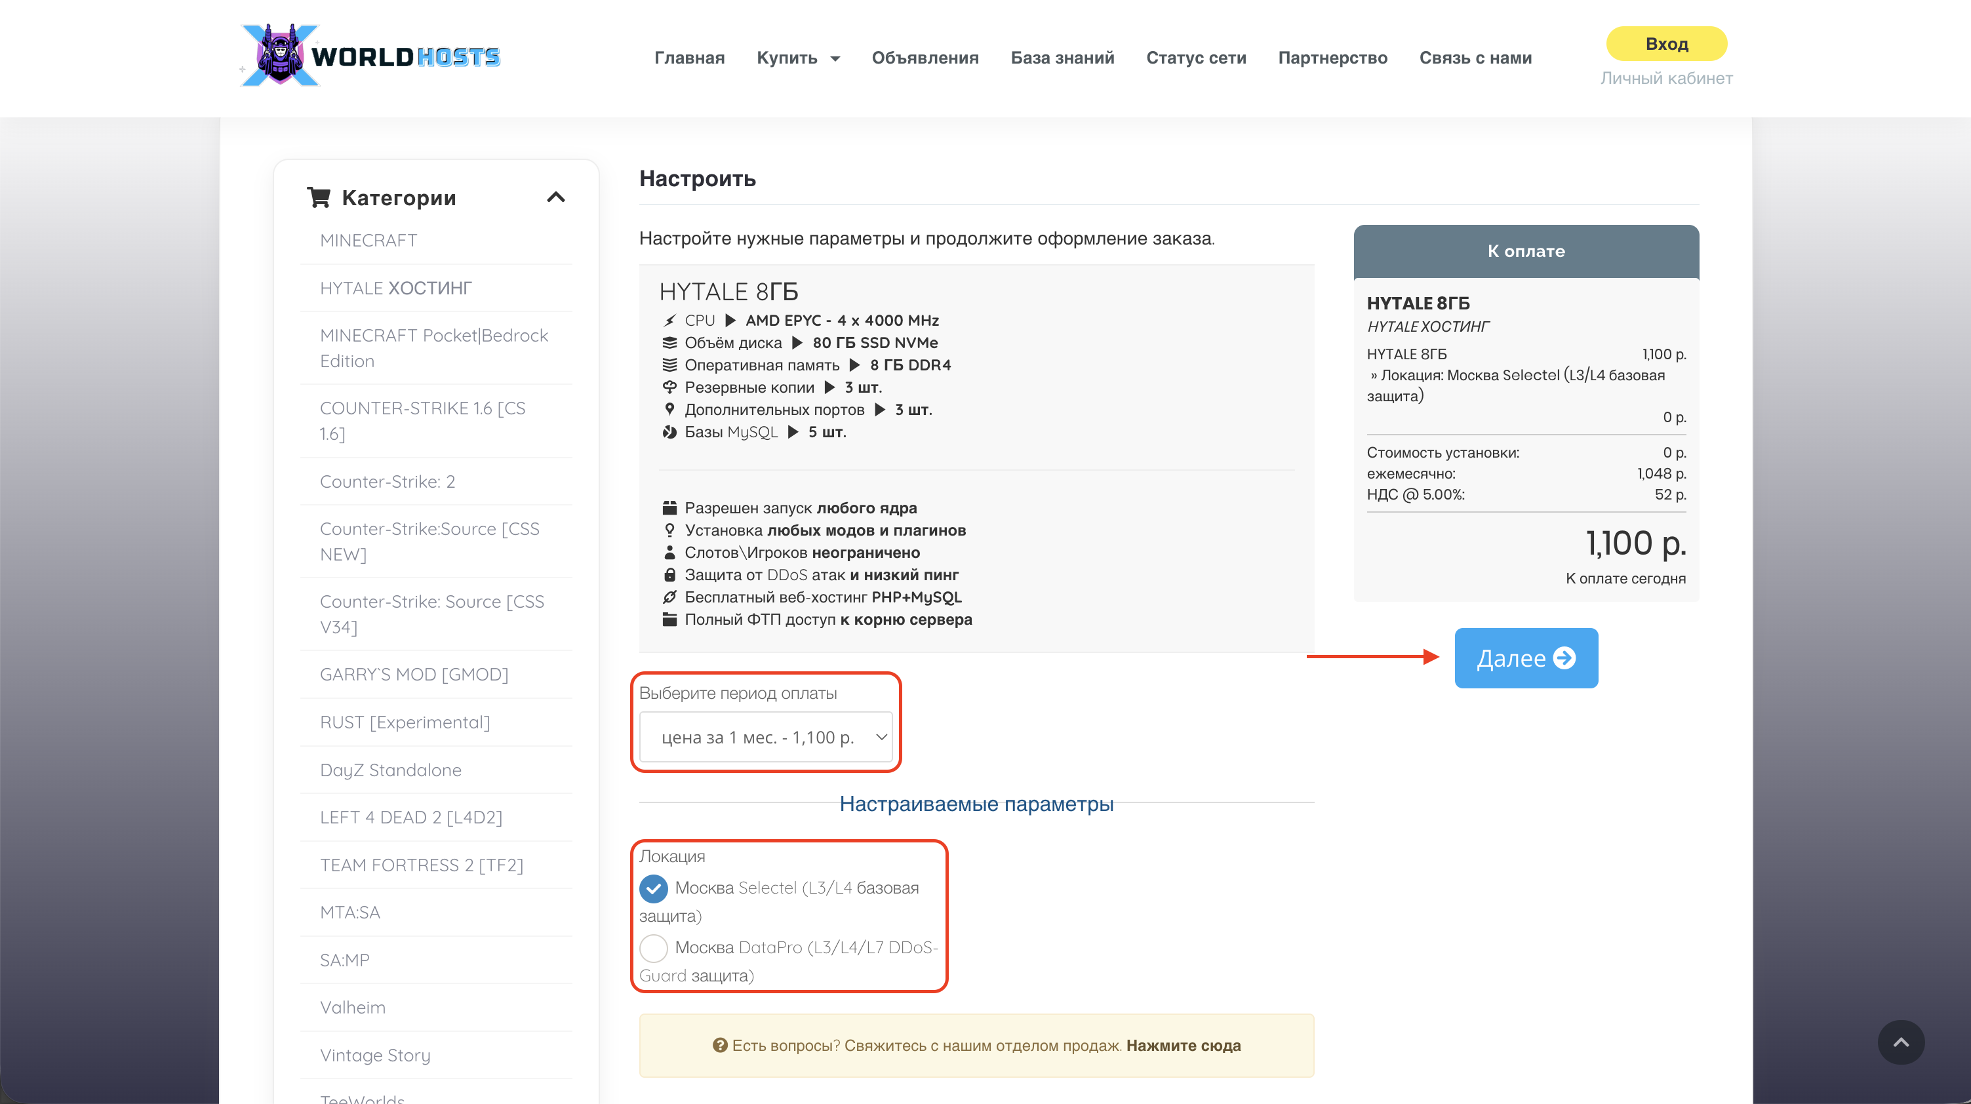The image size is (1971, 1104).
Task: Click the scroll-to-top arrow button
Action: tap(1901, 1043)
